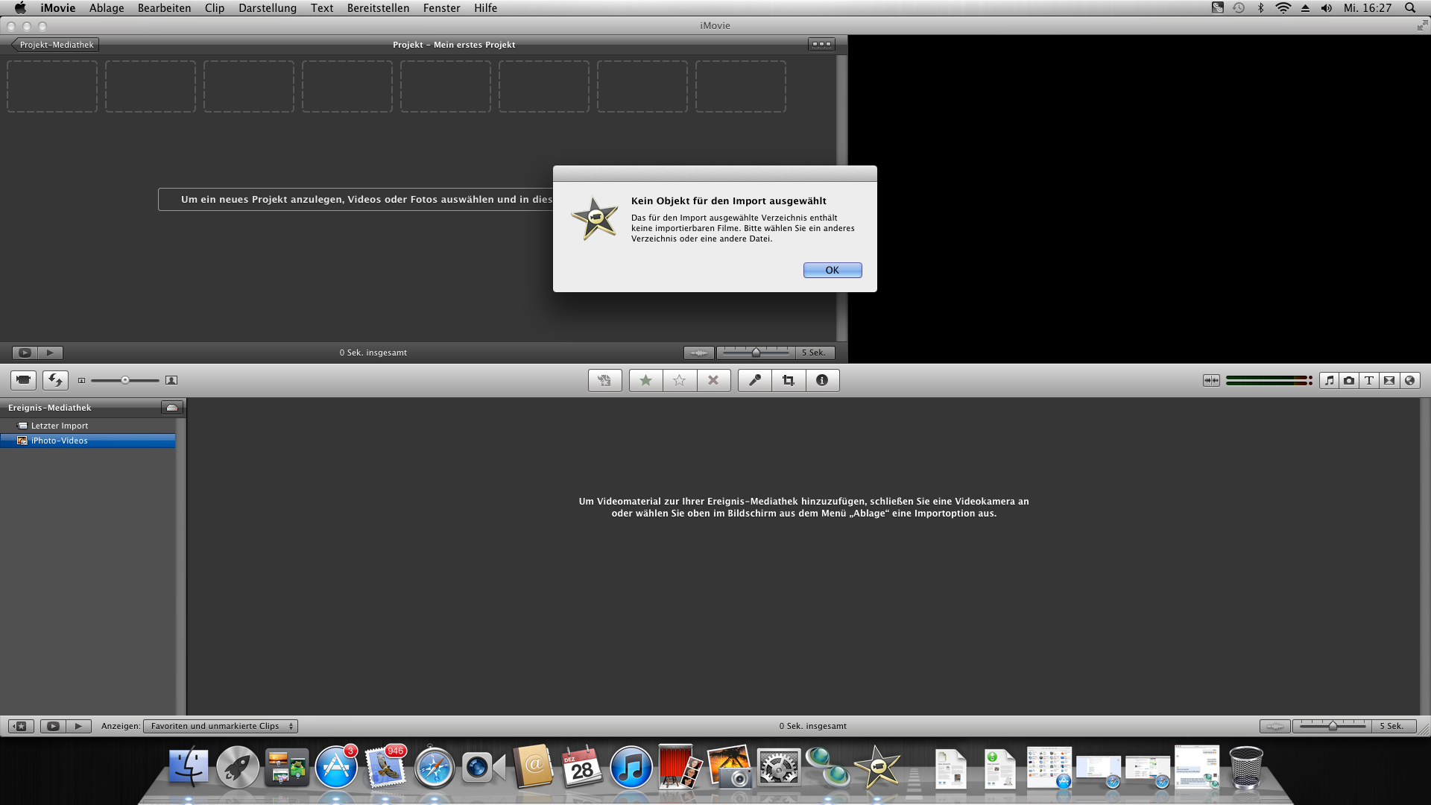This screenshot has height=805, width=1431.
Task: Play project full screen button
Action: coord(25,353)
